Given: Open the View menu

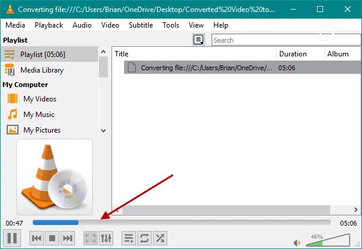Looking at the screenshot, I should (x=196, y=25).
